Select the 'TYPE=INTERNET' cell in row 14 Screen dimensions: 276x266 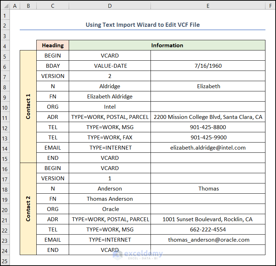click(x=110, y=147)
